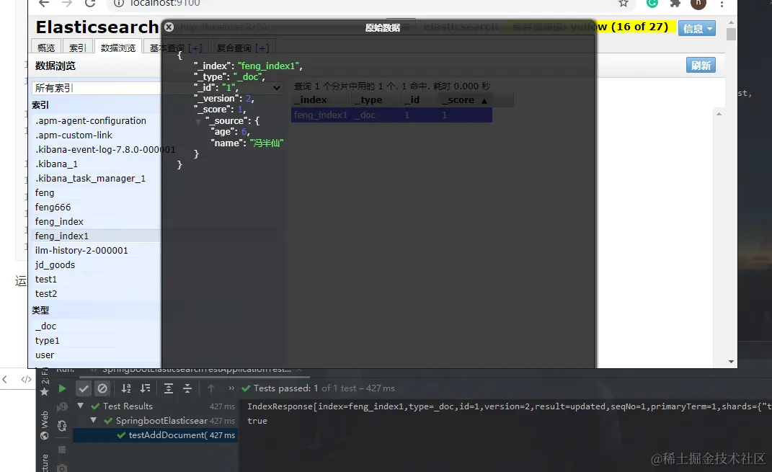Click the browser address bar
This screenshot has height=472, width=772.
(369, 3)
